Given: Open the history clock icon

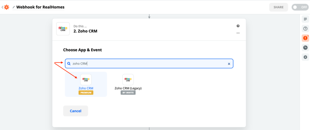Looking at the screenshot, I should [305, 48].
